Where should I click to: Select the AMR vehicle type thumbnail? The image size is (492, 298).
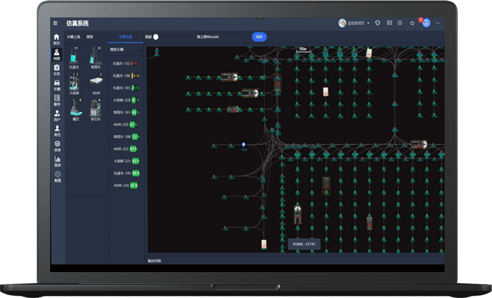(x=96, y=83)
